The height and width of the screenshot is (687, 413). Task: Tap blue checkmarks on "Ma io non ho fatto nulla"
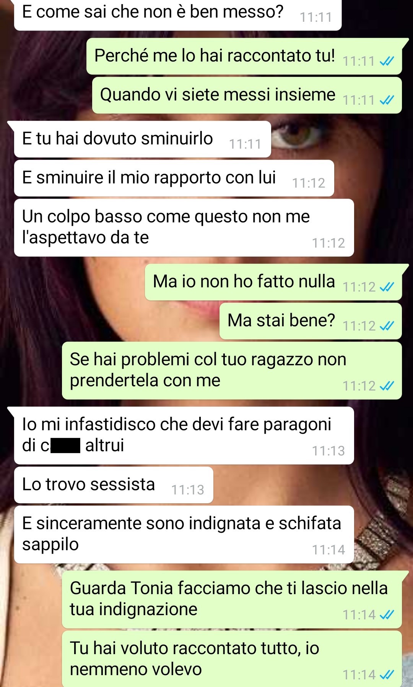tap(387, 287)
